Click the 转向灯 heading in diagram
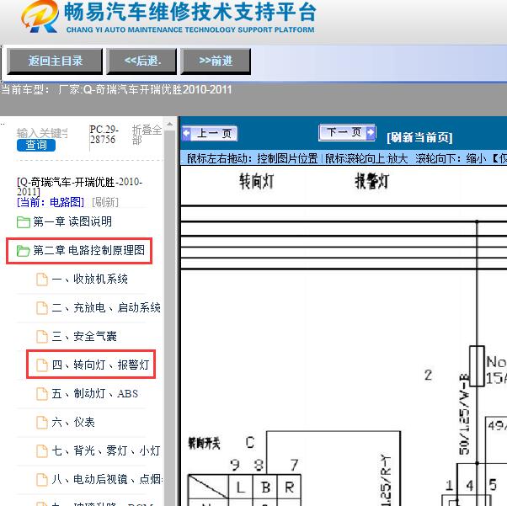This screenshot has height=506, width=507. point(256,181)
